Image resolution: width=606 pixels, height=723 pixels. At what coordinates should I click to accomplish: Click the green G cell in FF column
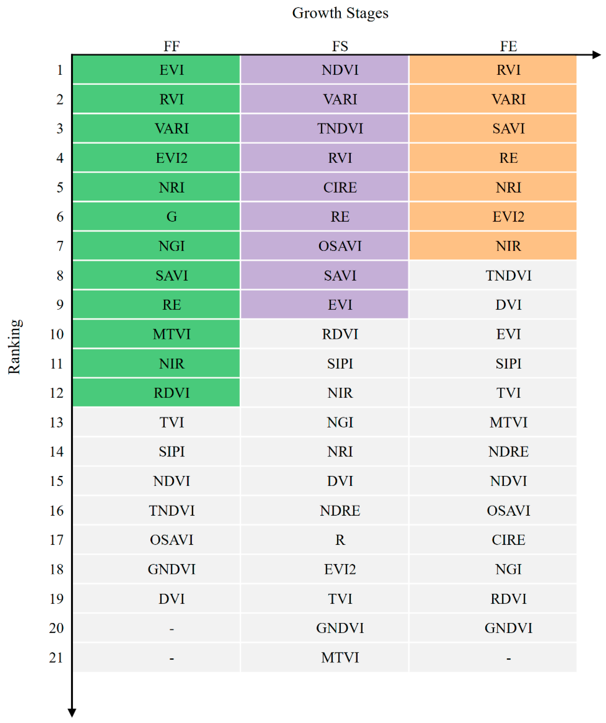(172, 217)
